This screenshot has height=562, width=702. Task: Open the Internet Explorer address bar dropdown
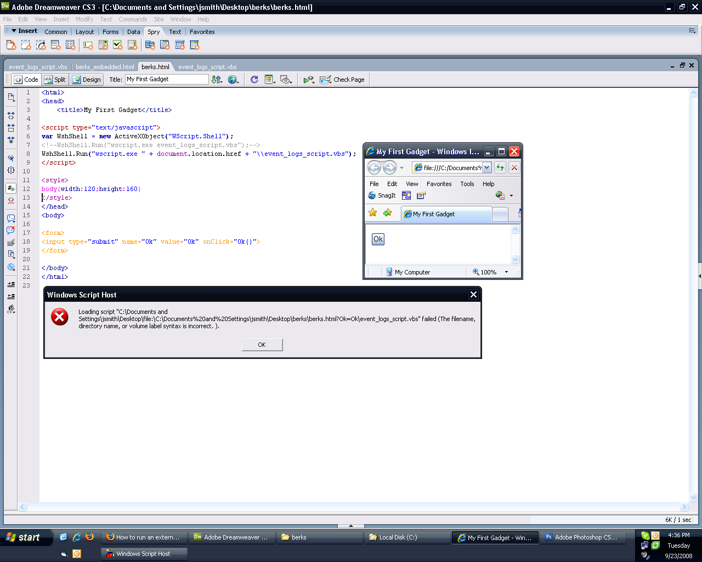(486, 167)
